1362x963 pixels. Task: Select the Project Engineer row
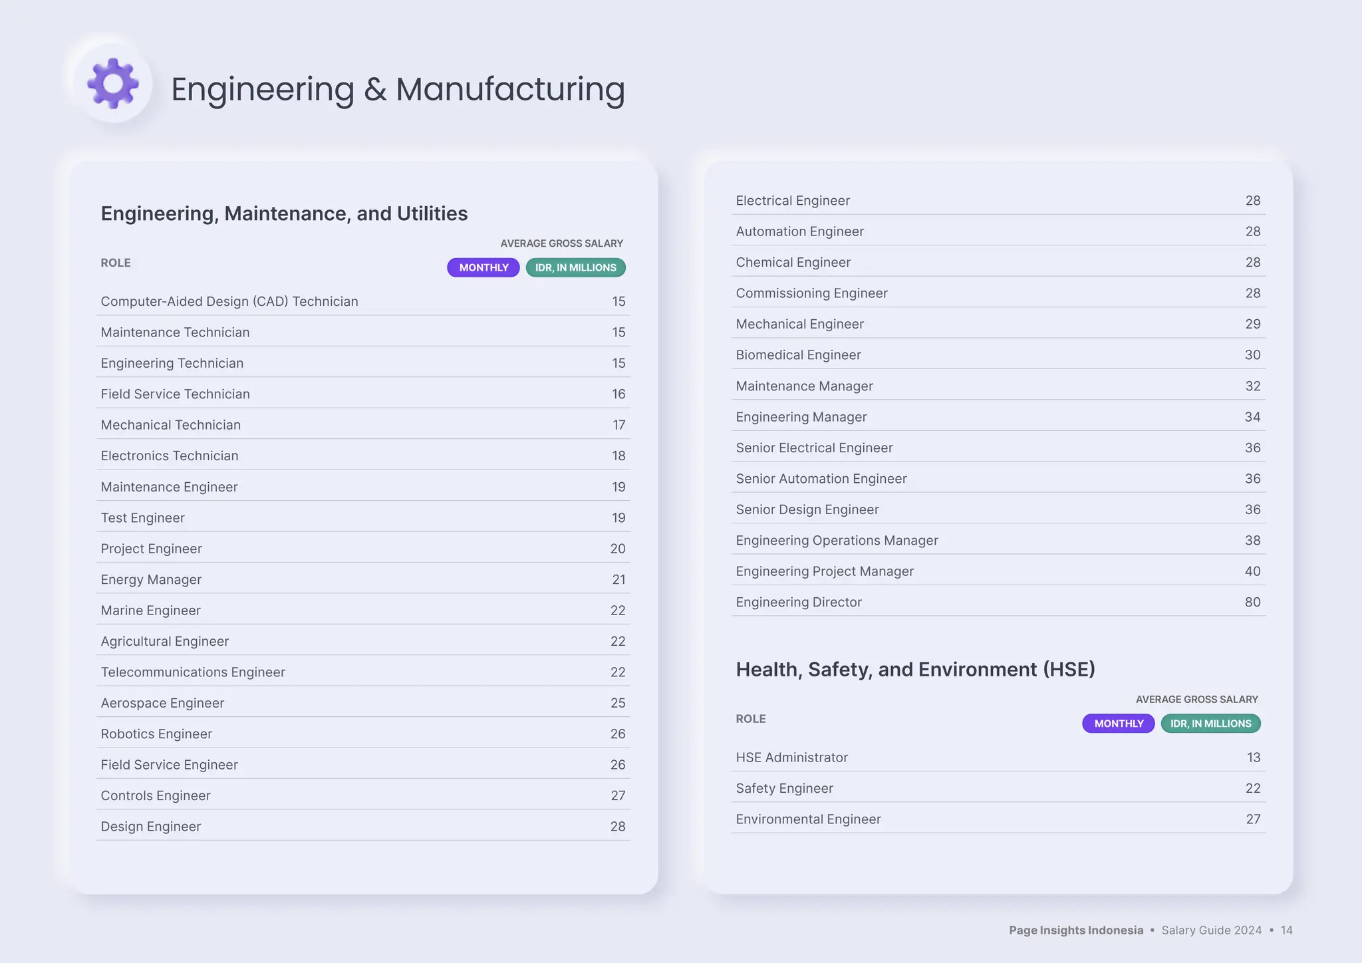pos(363,549)
